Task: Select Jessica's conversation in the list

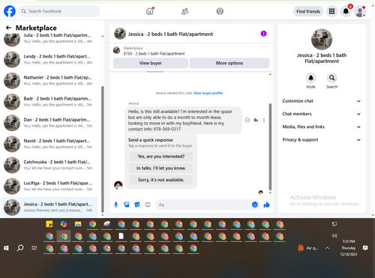Action: [x=50, y=207]
